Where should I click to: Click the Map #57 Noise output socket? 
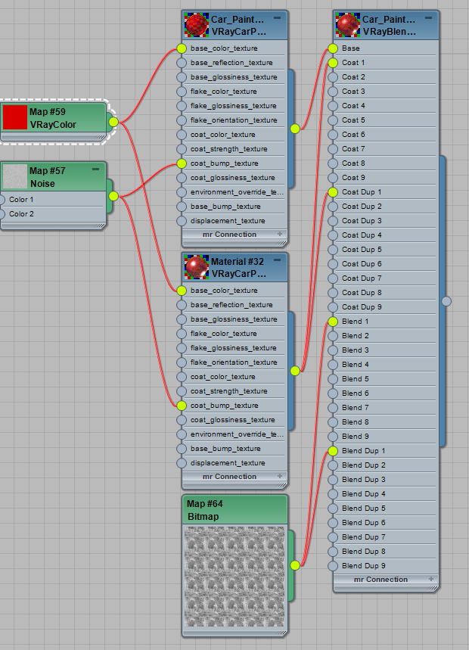113,197
